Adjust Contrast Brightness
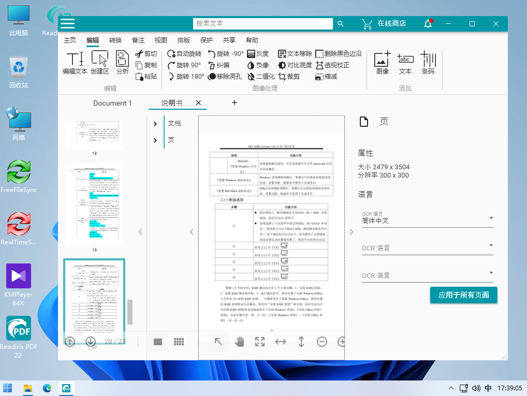This screenshot has height=396, width=527. pyautogui.click(x=295, y=65)
